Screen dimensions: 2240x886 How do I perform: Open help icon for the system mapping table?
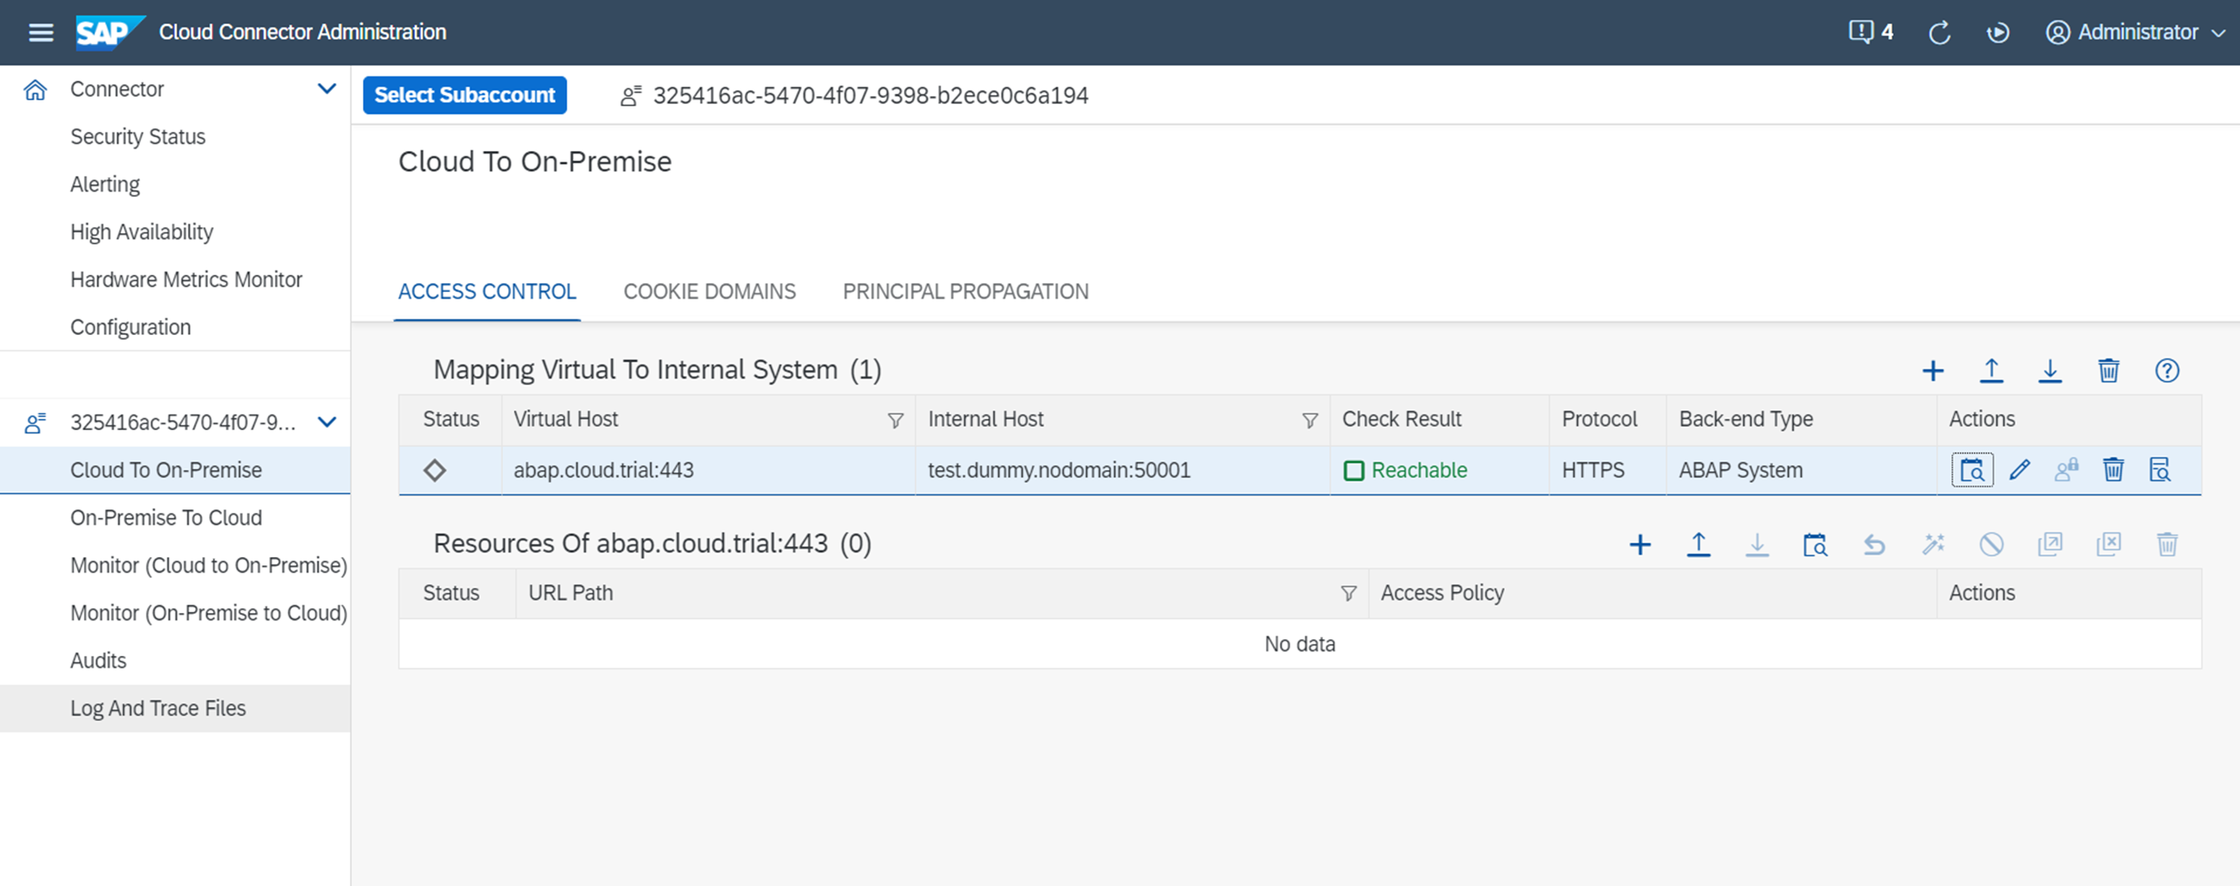[x=2166, y=371]
